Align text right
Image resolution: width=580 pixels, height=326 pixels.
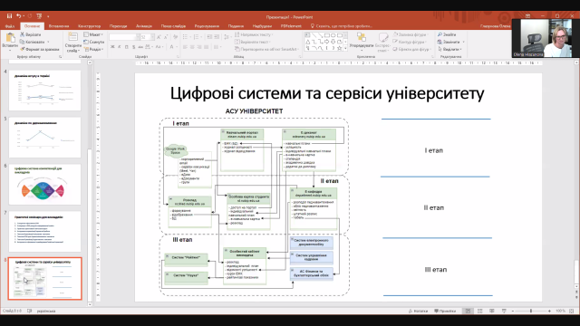coord(199,47)
